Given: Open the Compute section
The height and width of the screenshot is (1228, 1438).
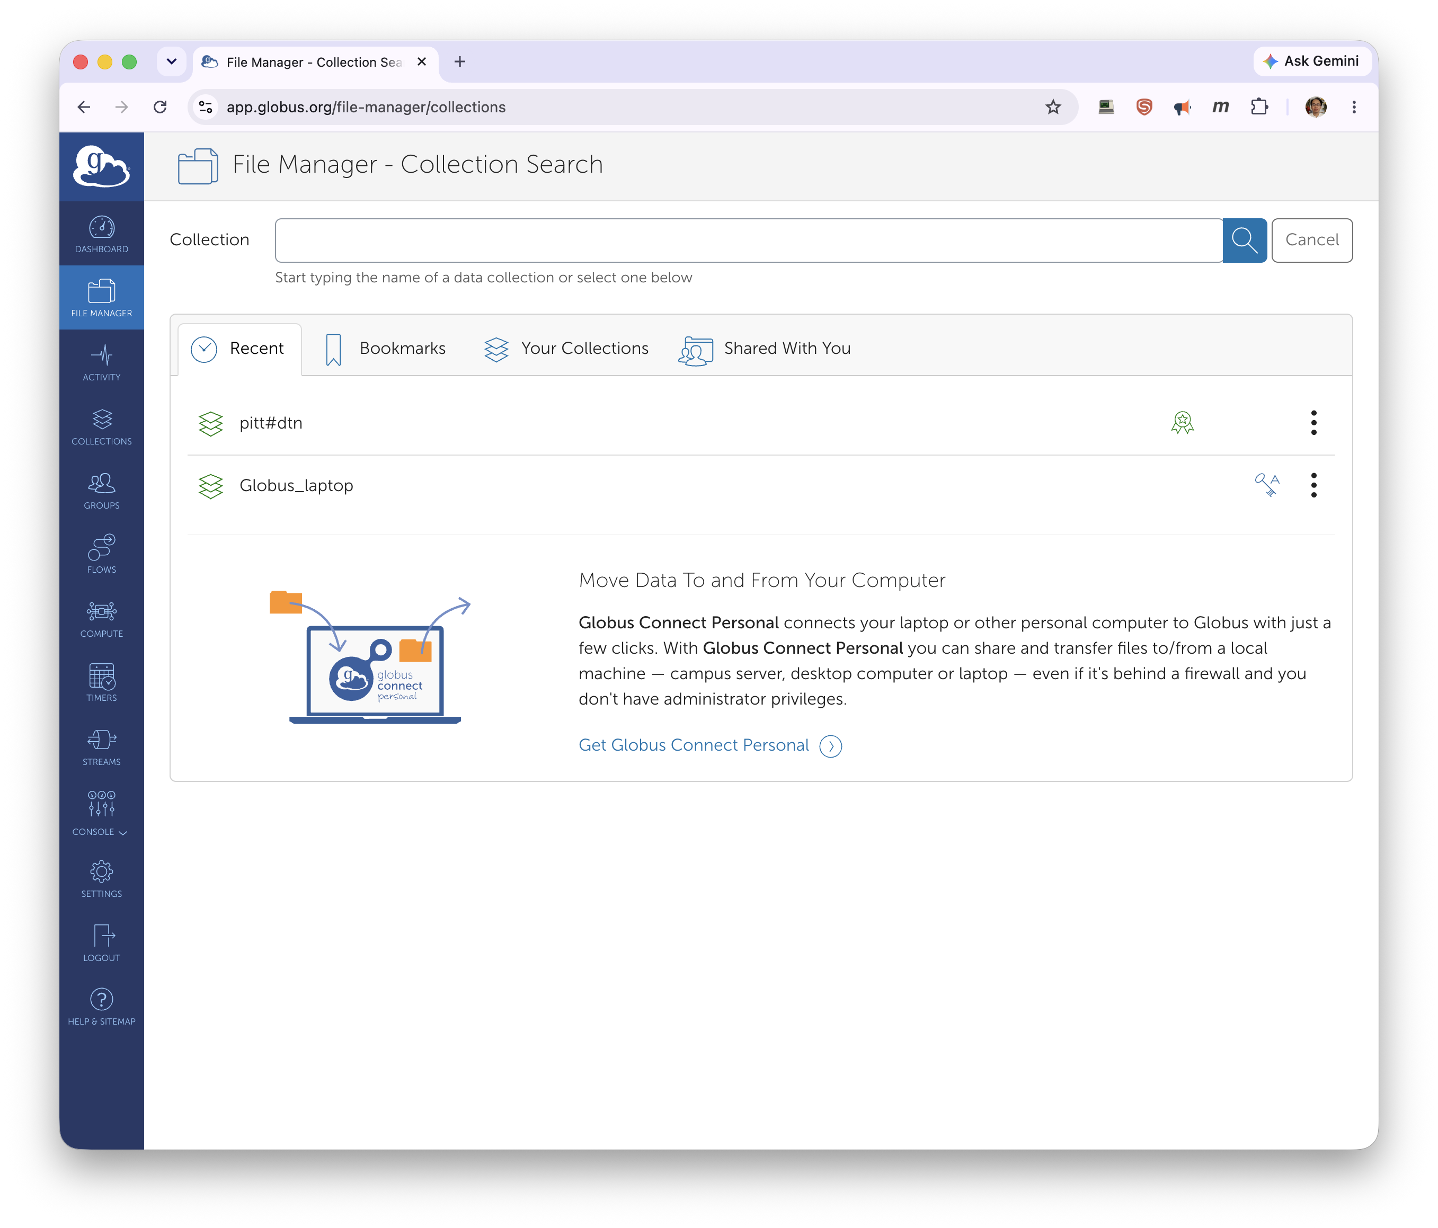Looking at the screenshot, I should 101,618.
